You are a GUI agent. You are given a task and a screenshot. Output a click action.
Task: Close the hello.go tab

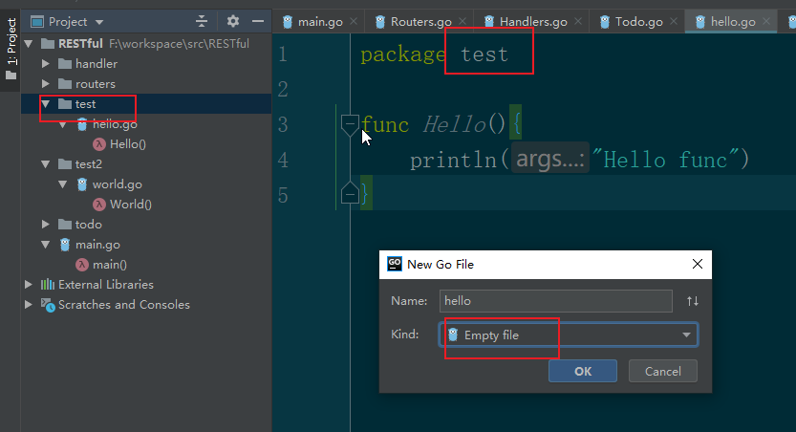pyautogui.click(x=766, y=21)
